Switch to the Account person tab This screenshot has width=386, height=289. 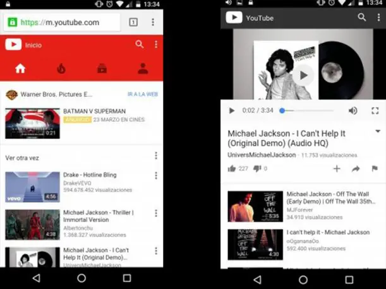tap(143, 69)
